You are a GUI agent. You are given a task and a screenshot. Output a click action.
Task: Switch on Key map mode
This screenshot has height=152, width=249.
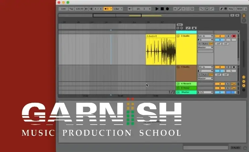tap(231, 9)
